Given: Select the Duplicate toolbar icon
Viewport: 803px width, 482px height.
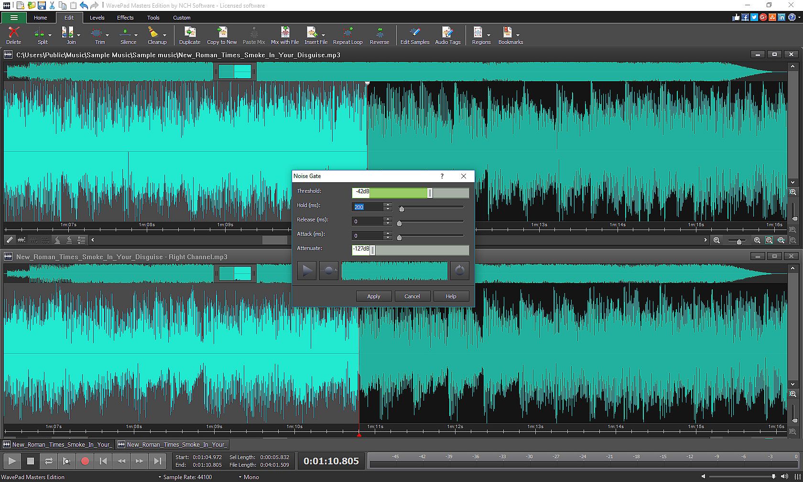Looking at the screenshot, I should pyautogui.click(x=190, y=35).
